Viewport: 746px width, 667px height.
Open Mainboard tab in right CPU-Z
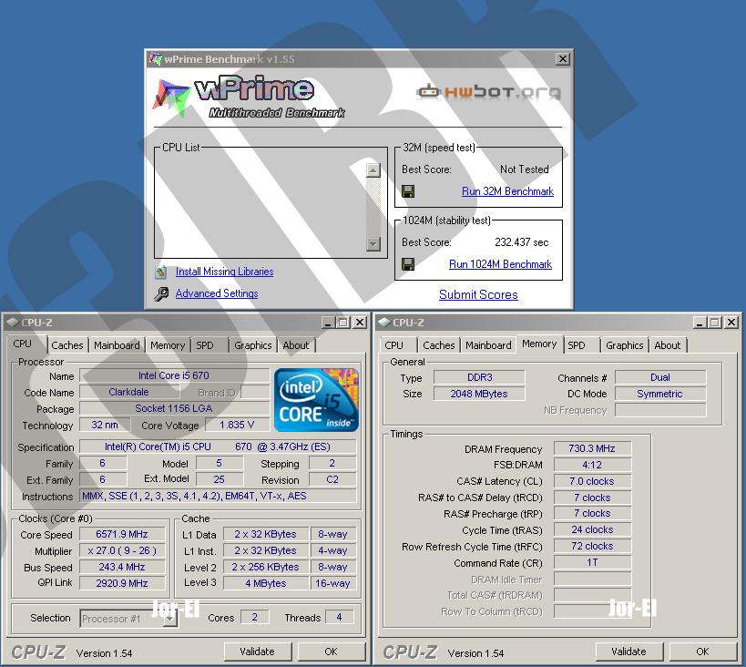[x=488, y=345]
